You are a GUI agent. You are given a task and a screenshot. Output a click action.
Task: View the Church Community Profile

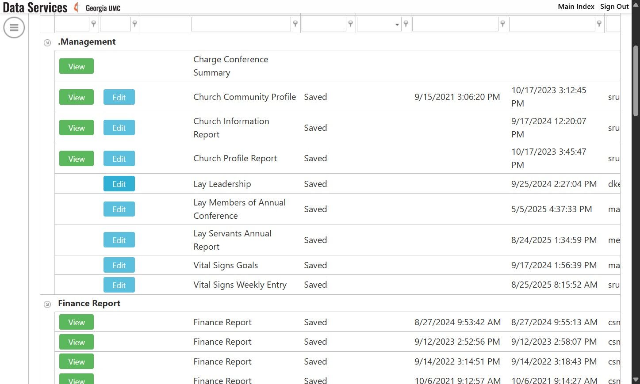tap(77, 97)
